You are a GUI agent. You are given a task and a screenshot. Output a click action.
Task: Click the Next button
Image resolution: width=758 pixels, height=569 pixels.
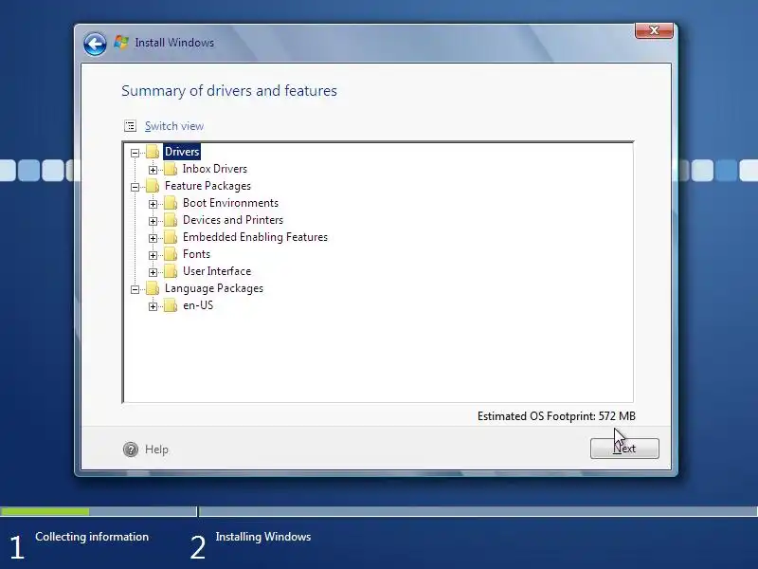pos(624,449)
